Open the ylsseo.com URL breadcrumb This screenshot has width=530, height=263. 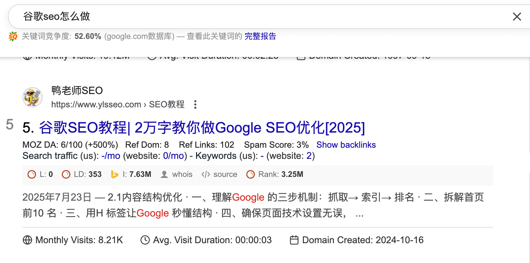[118, 104]
